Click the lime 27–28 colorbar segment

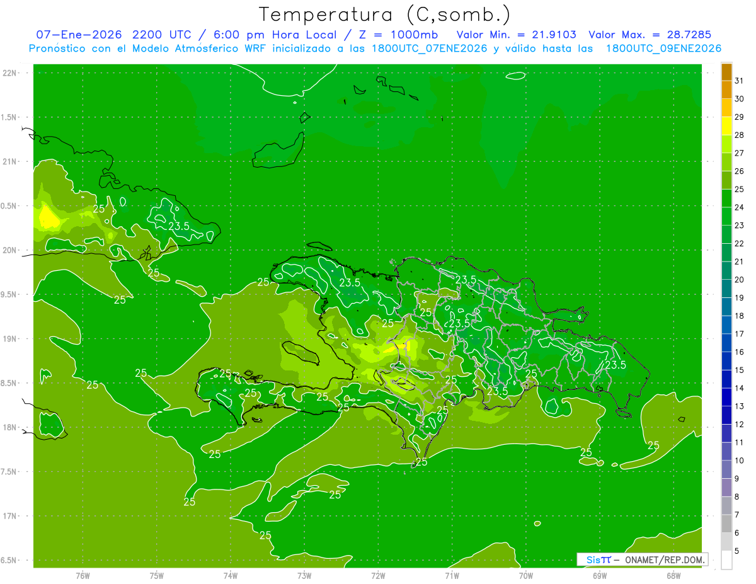[x=726, y=144]
